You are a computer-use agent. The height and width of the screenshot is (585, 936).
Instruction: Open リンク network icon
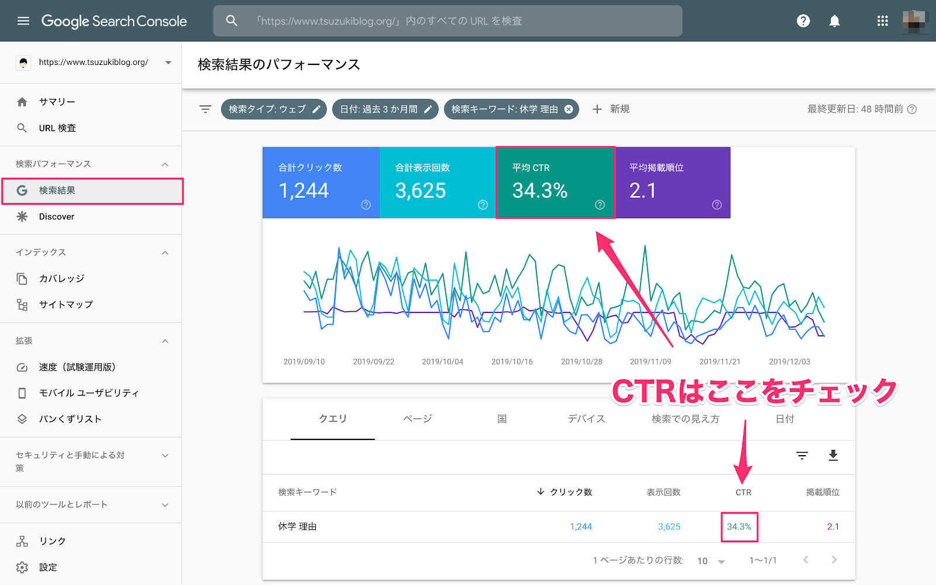[x=22, y=541]
